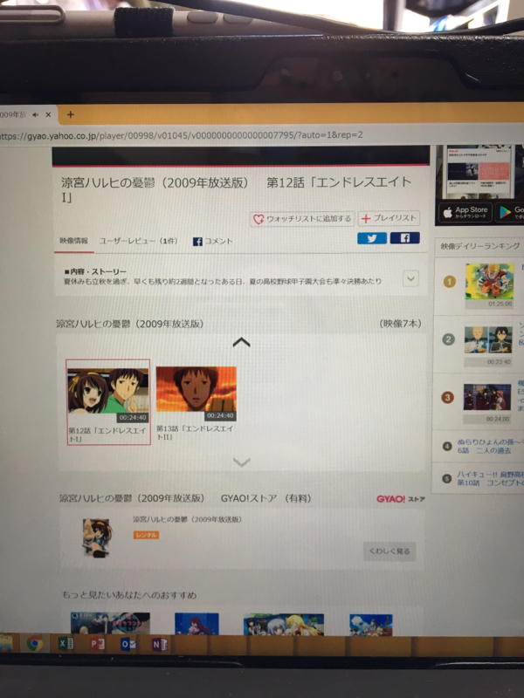Click the くわしく見る button
524x698 pixels.
point(390,551)
